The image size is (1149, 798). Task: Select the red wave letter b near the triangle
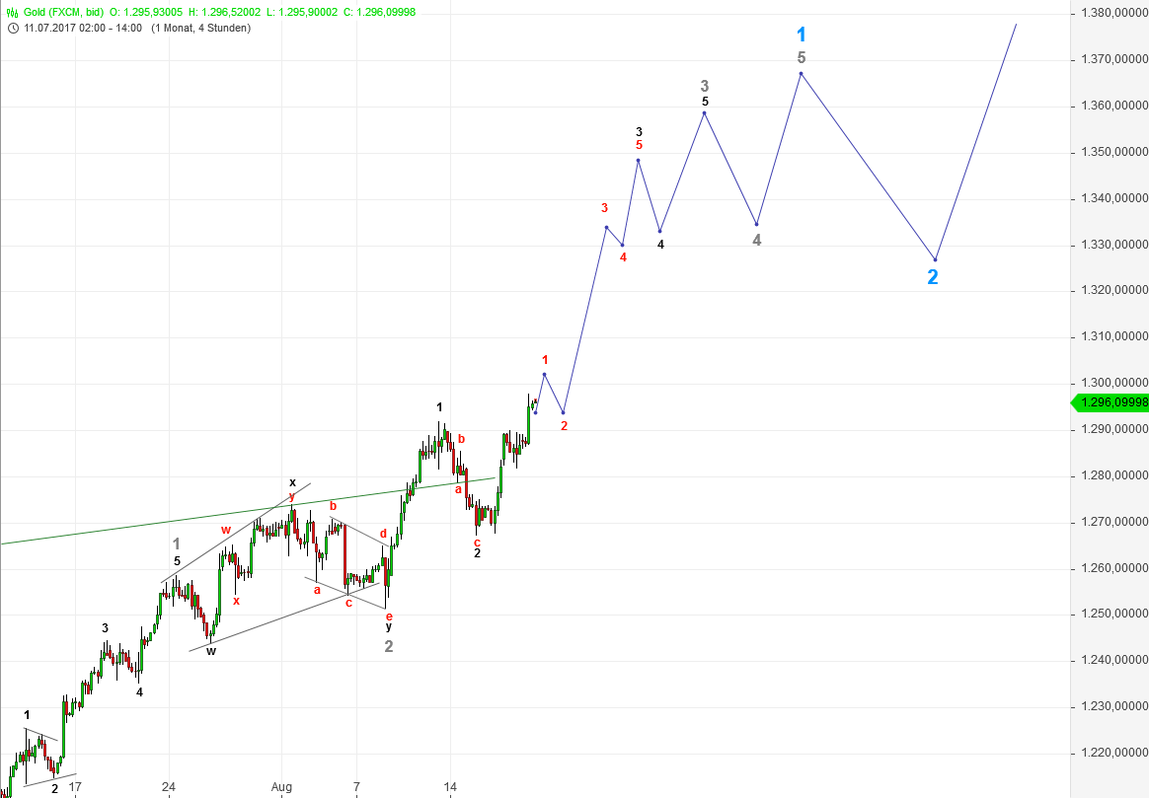(333, 505)
